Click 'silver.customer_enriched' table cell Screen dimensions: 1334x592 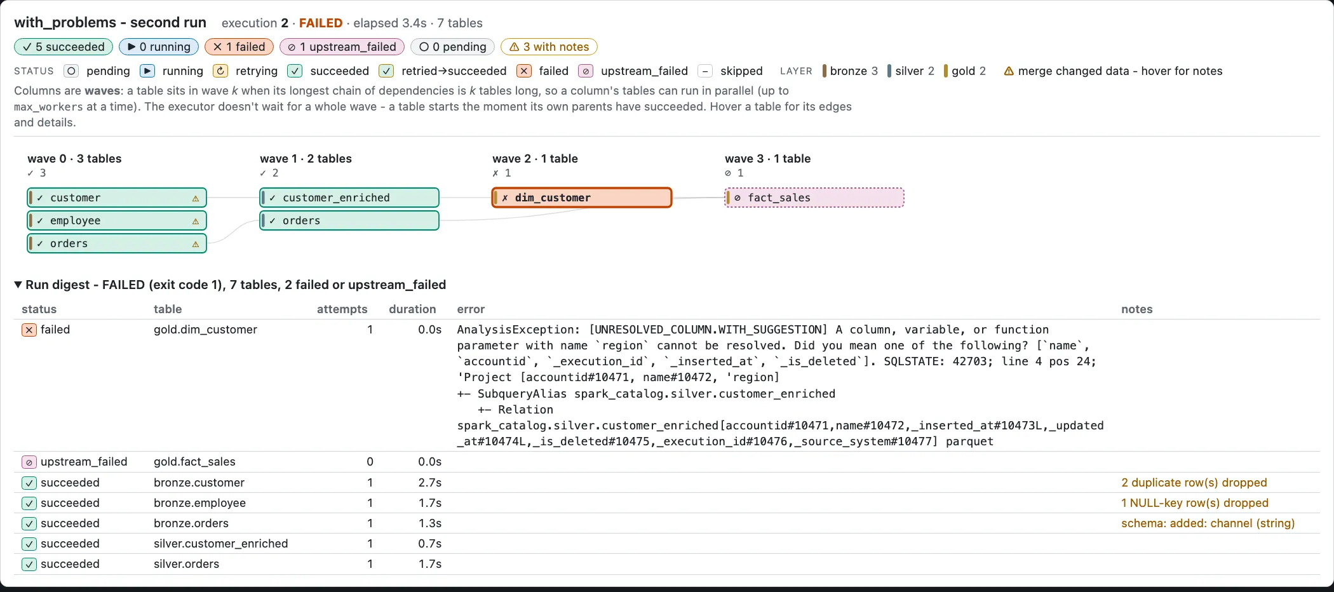221,544
